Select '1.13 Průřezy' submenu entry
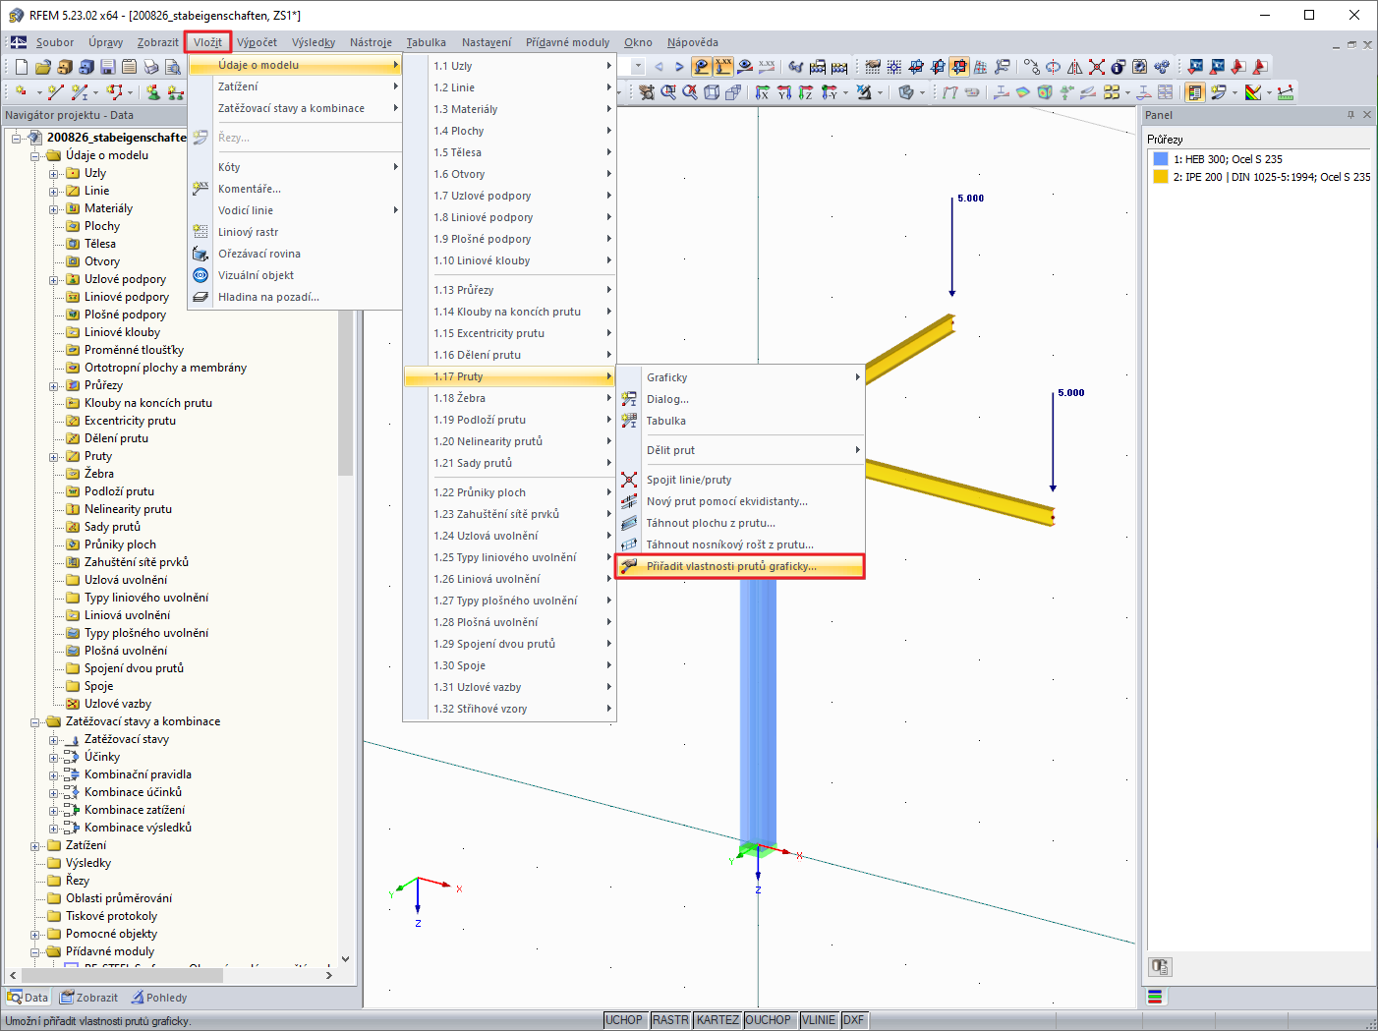Screen dimensions: 1378x1031 tap(510, 290)
